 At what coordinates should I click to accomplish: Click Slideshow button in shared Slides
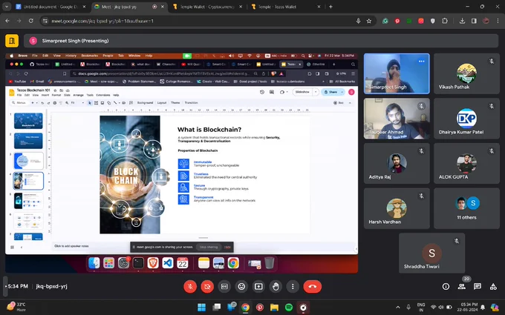pyautogui.click(x=302, y=92)
